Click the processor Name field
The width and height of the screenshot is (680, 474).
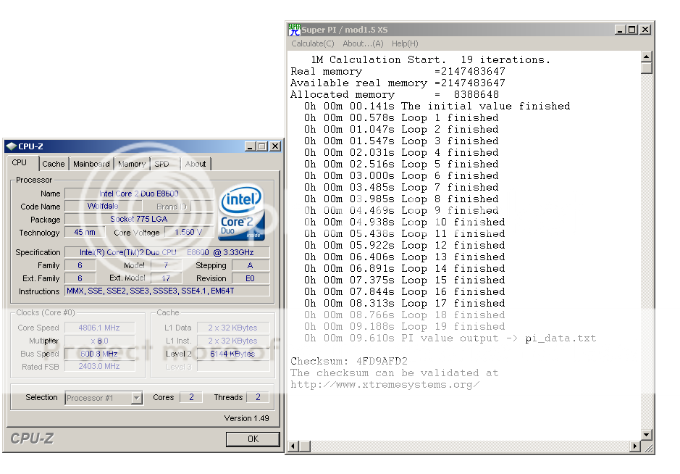coord(138,194)
